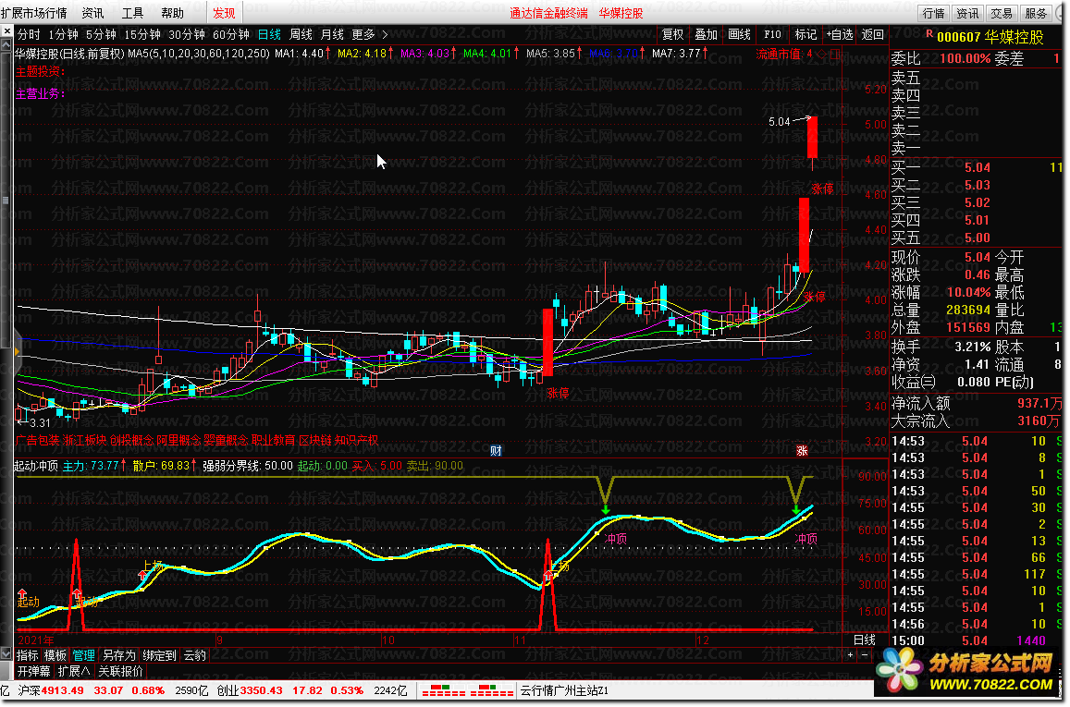Screen dimensions: 1070x707
Task: Switch to 月线 monthly chart
Action: [332, 34]
